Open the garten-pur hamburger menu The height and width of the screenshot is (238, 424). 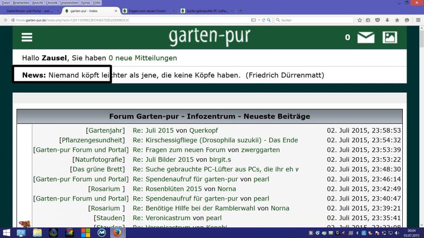(26, 37)
